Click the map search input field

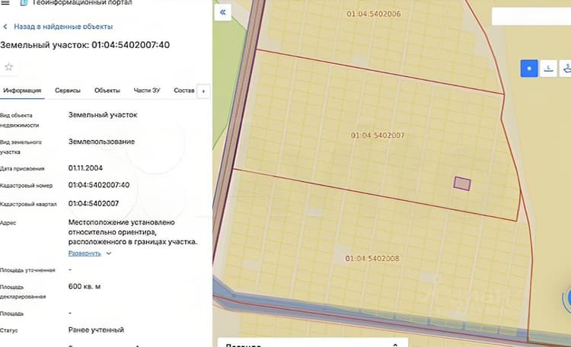coord(531,17)
